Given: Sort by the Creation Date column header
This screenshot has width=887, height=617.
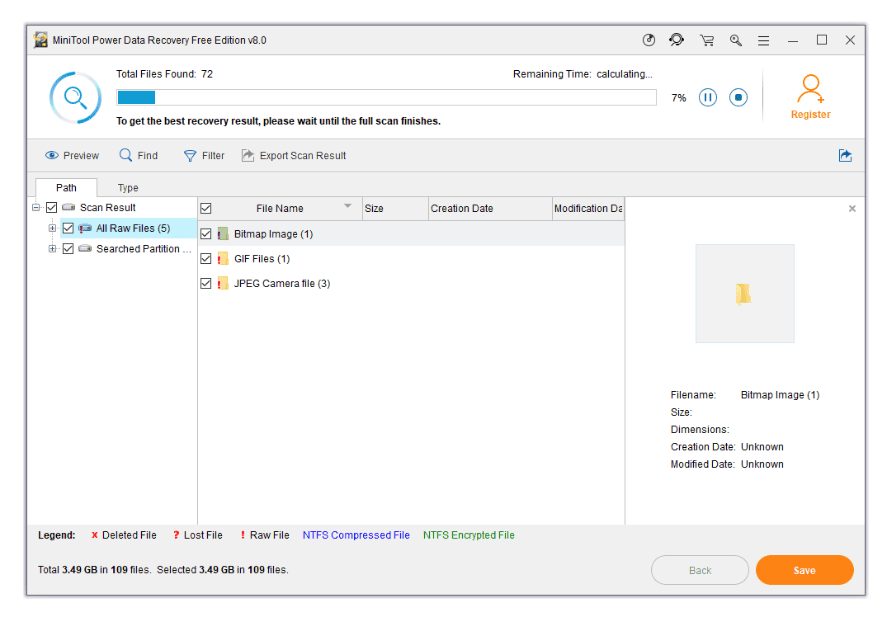Looking at the screenshot, I should [x=490, y=209].
